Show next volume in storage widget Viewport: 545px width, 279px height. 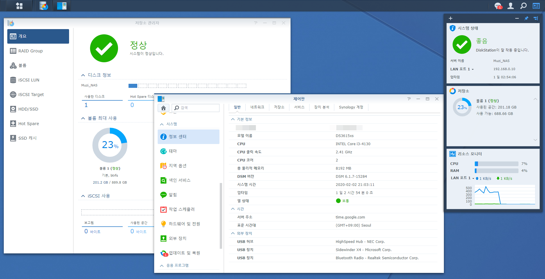click(535, 140)
